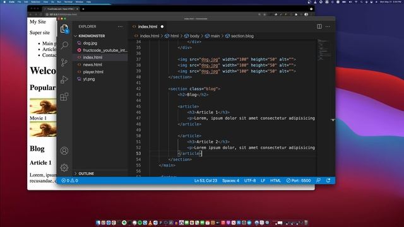Open the Explorer view in activity bar
This screenshot has height=227, width=404.
(x=64, y=28)
